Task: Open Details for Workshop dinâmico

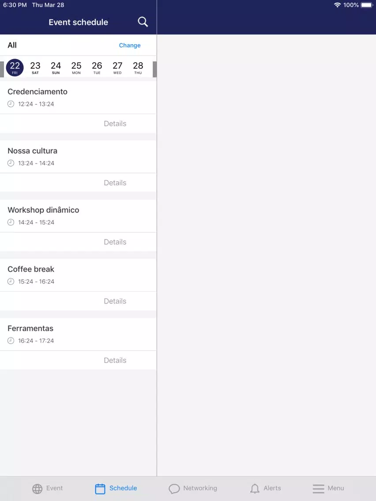Action: pos(115,242)
